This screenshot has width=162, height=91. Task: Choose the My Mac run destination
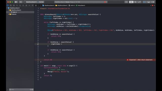coord(40,2)
